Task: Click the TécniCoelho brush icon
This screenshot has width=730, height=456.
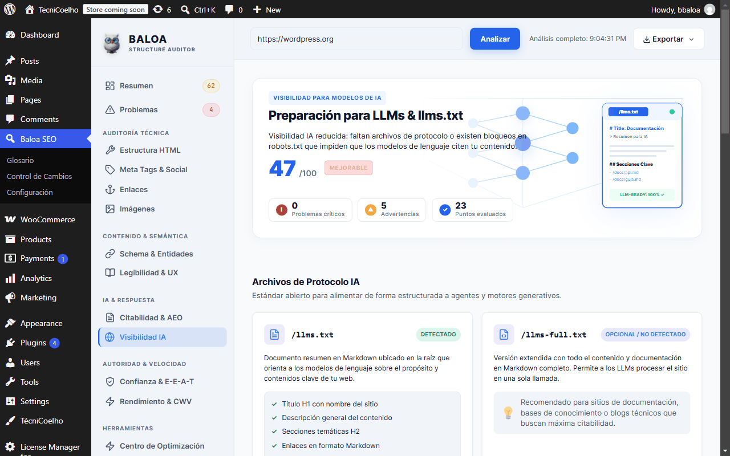Action: (10, 421)
